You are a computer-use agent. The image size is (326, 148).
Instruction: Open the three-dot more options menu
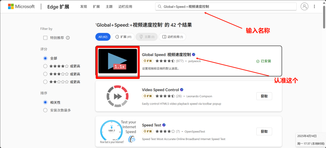(x=314, y=6)
